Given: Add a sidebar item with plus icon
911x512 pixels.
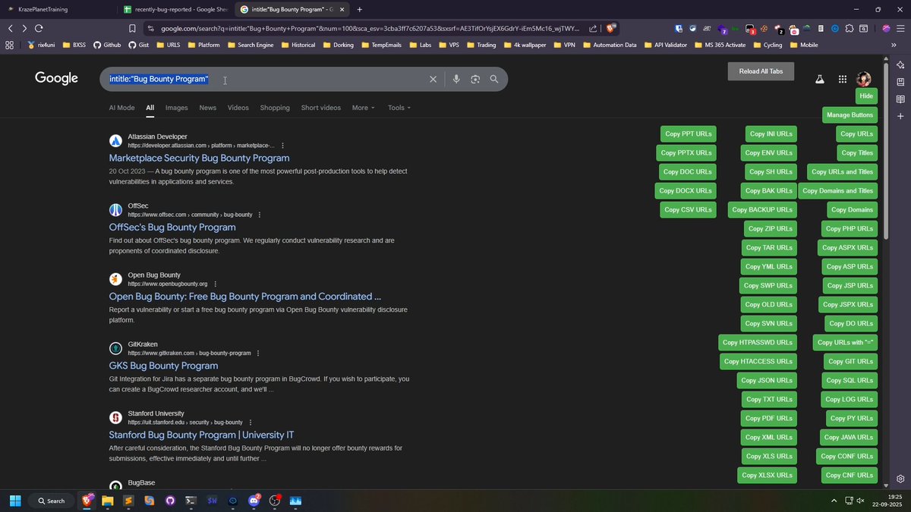Looking at the screenshot, I should 900,116.
